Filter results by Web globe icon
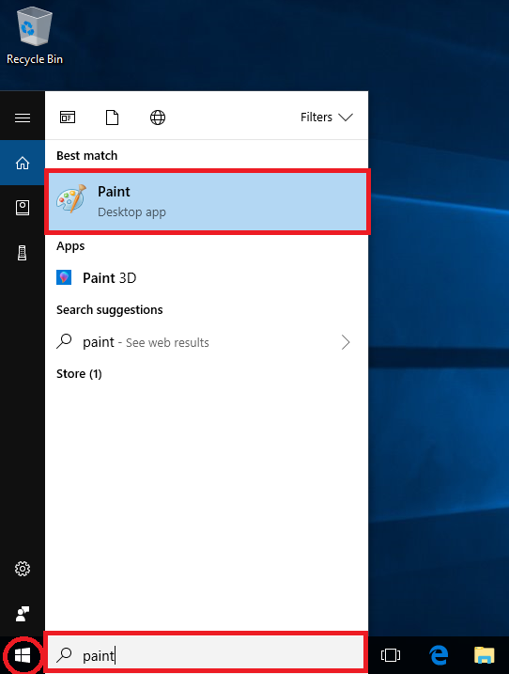This screenshot has width=509, height=674. (x=158, y=117)
